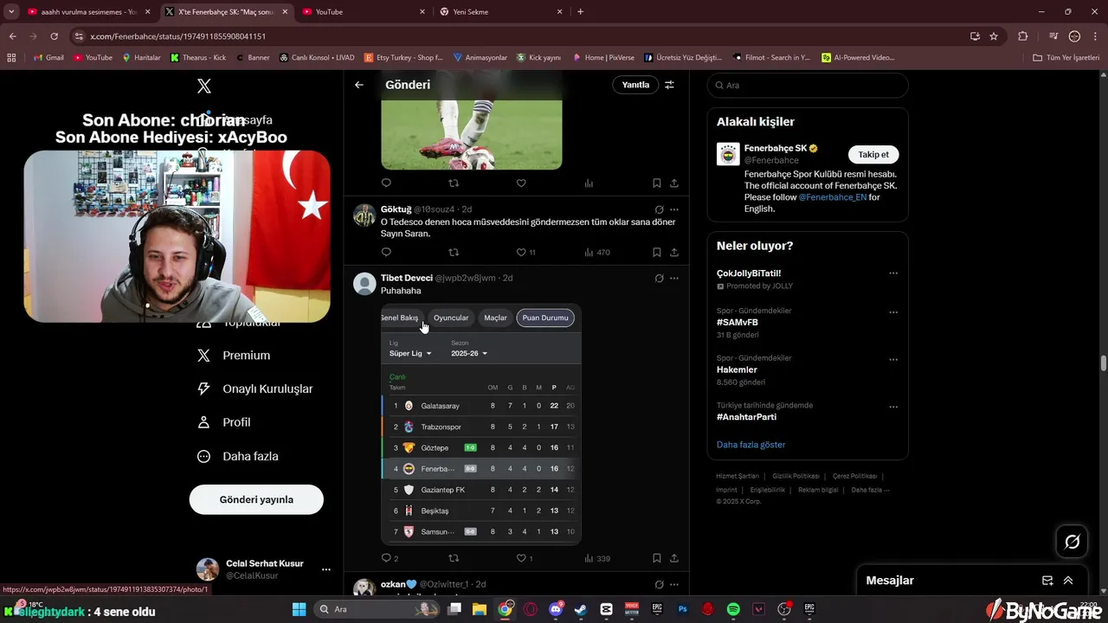Compose new message in Mesajlar bar

point(1047,581)
